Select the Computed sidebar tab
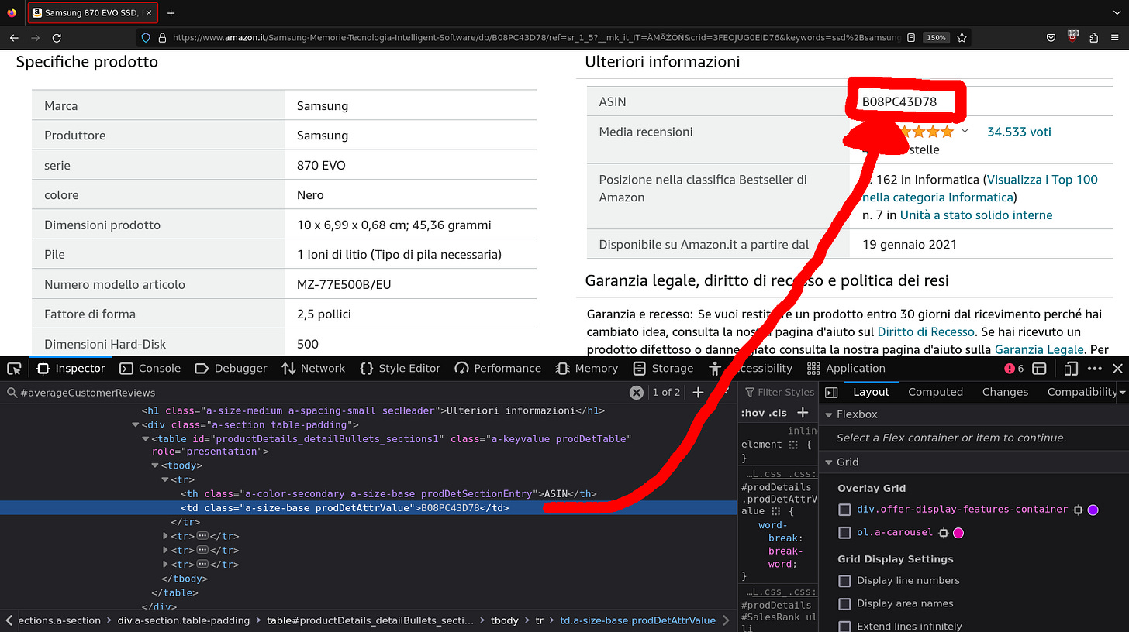 935,393
